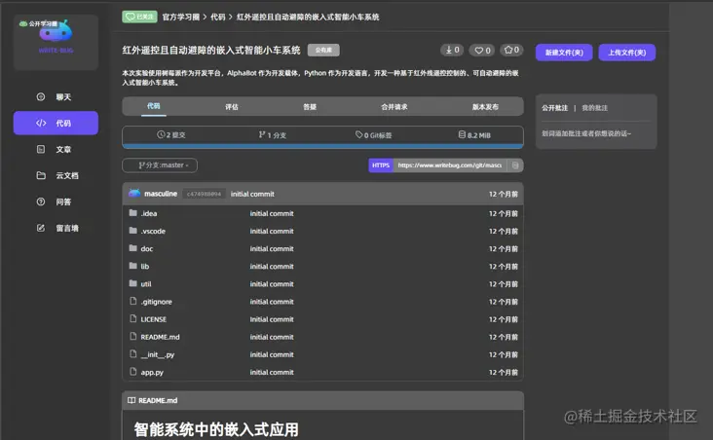713x440 pixels.
Task: Open the message wall edit icon
Action: click(x=41, y=228)
